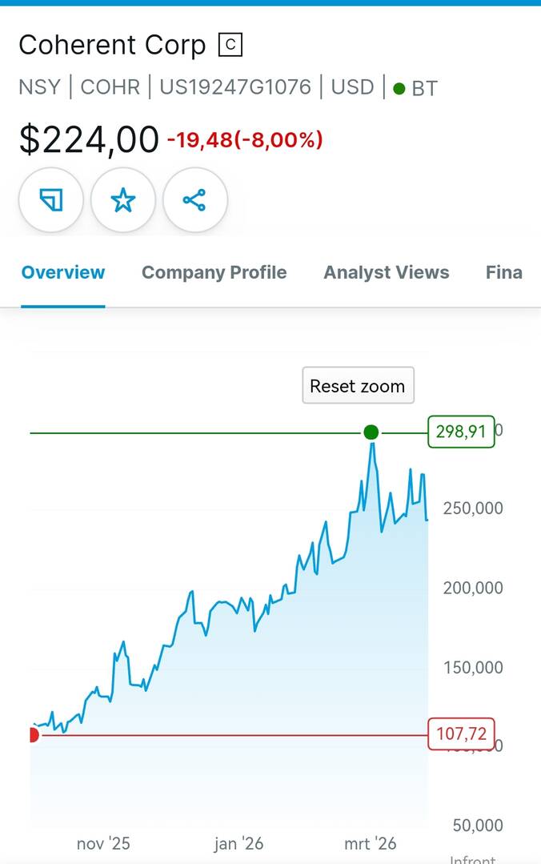Add Coherent Corp to favorites with star
This screenshot has width=541, height=864.
[122, 200]
